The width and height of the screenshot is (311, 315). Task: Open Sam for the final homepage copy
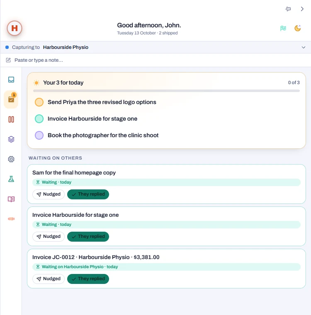coord(74,172)
